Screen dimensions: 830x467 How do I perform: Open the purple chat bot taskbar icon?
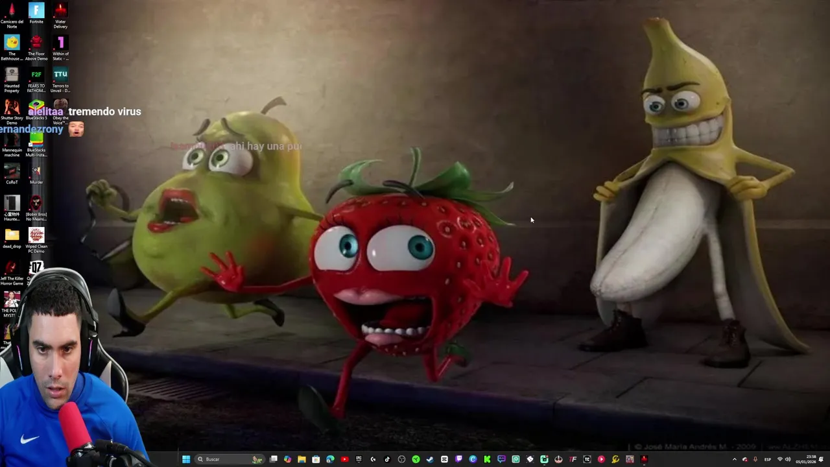[501, 459]
